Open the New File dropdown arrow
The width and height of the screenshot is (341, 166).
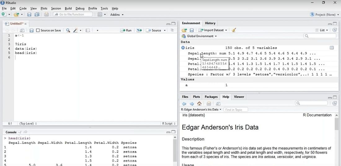9,15
